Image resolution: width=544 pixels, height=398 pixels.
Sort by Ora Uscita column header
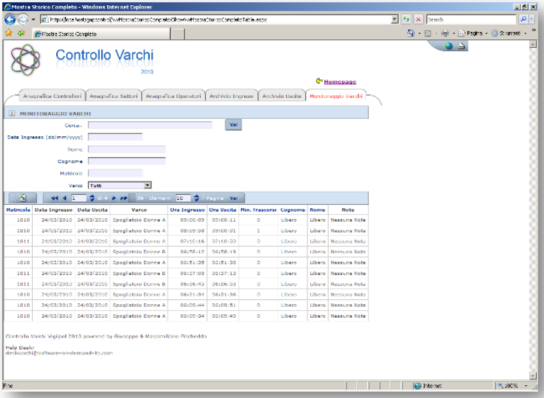[x=223, y=210]
